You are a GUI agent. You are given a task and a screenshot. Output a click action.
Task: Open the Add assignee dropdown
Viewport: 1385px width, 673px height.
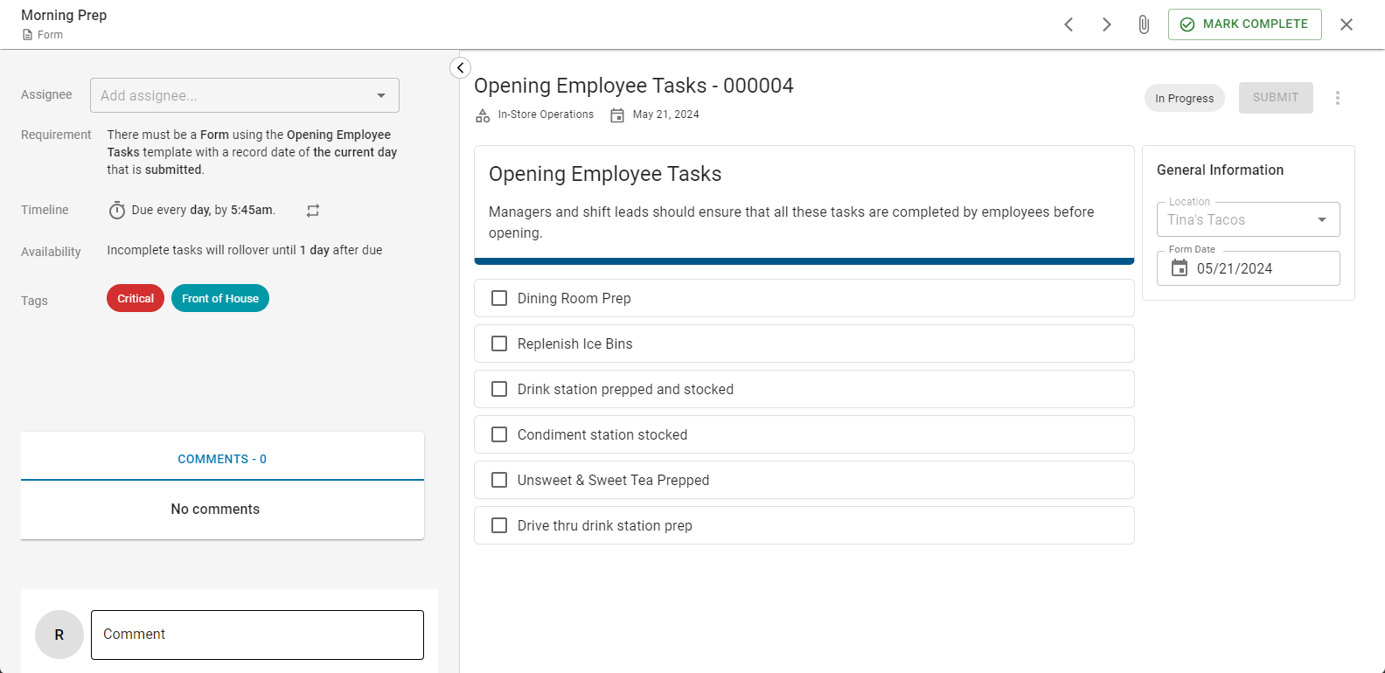pyautogui.click(x=245, y=95)
